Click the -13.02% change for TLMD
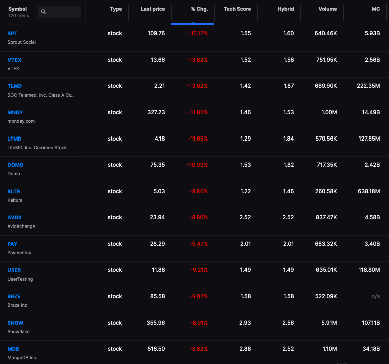The image size is (389, 364). click(197, 86)
